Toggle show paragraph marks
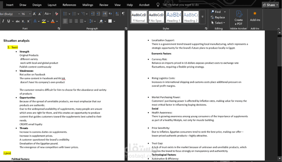This screenshot has width=282, height=162. (x=123, y=14)
